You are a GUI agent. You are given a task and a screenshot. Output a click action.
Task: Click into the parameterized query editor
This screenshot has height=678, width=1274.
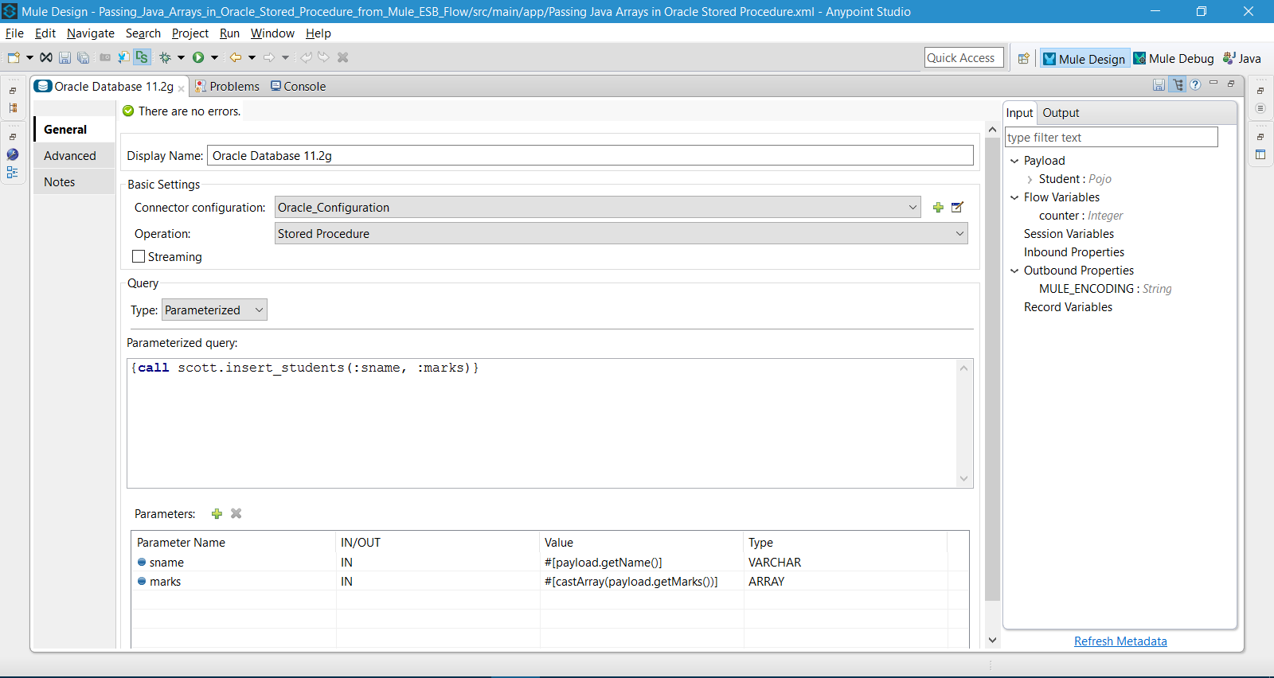point(543,423)
